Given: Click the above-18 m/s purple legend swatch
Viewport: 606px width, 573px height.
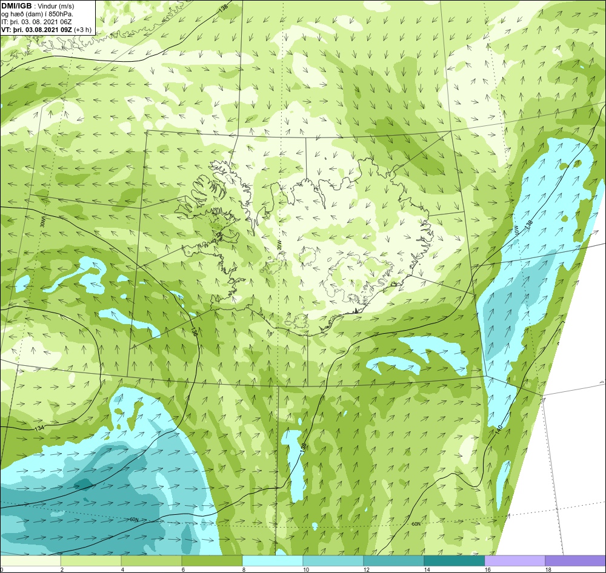Looking at the screenshot, I should (x=576, y=560).
